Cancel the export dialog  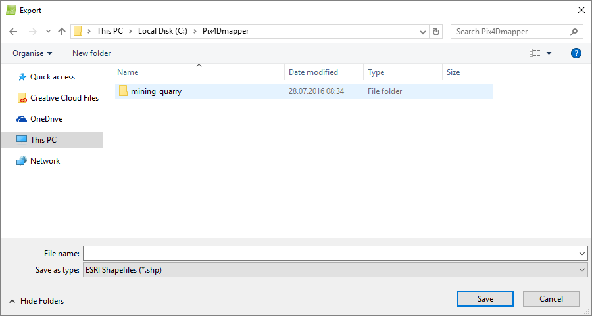click(551, 299)
